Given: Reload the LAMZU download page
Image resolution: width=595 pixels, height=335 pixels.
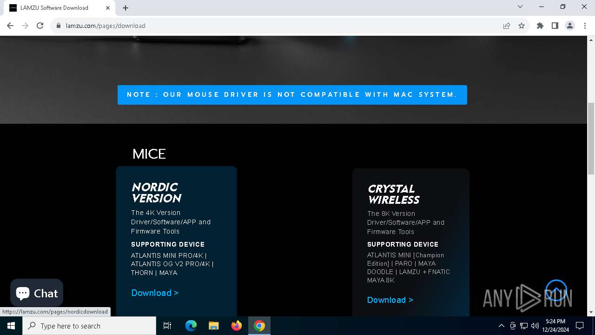Looking at the screenshot, I should pyautogui.click(x=40, y=26).
